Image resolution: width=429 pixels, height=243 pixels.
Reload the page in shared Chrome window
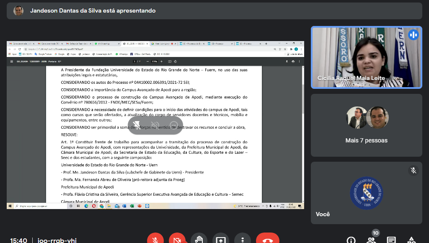click(x=19, y=49)
